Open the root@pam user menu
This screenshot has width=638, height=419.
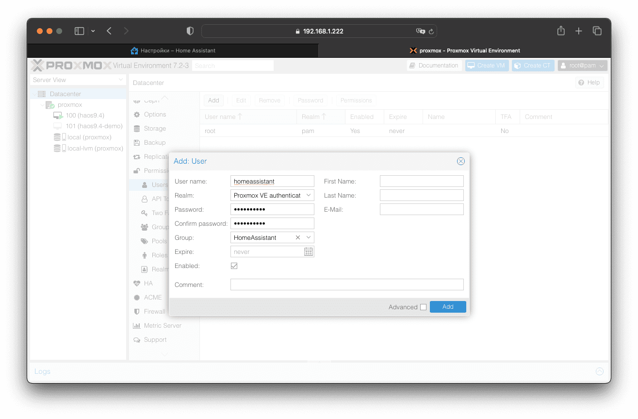(582, 66)
